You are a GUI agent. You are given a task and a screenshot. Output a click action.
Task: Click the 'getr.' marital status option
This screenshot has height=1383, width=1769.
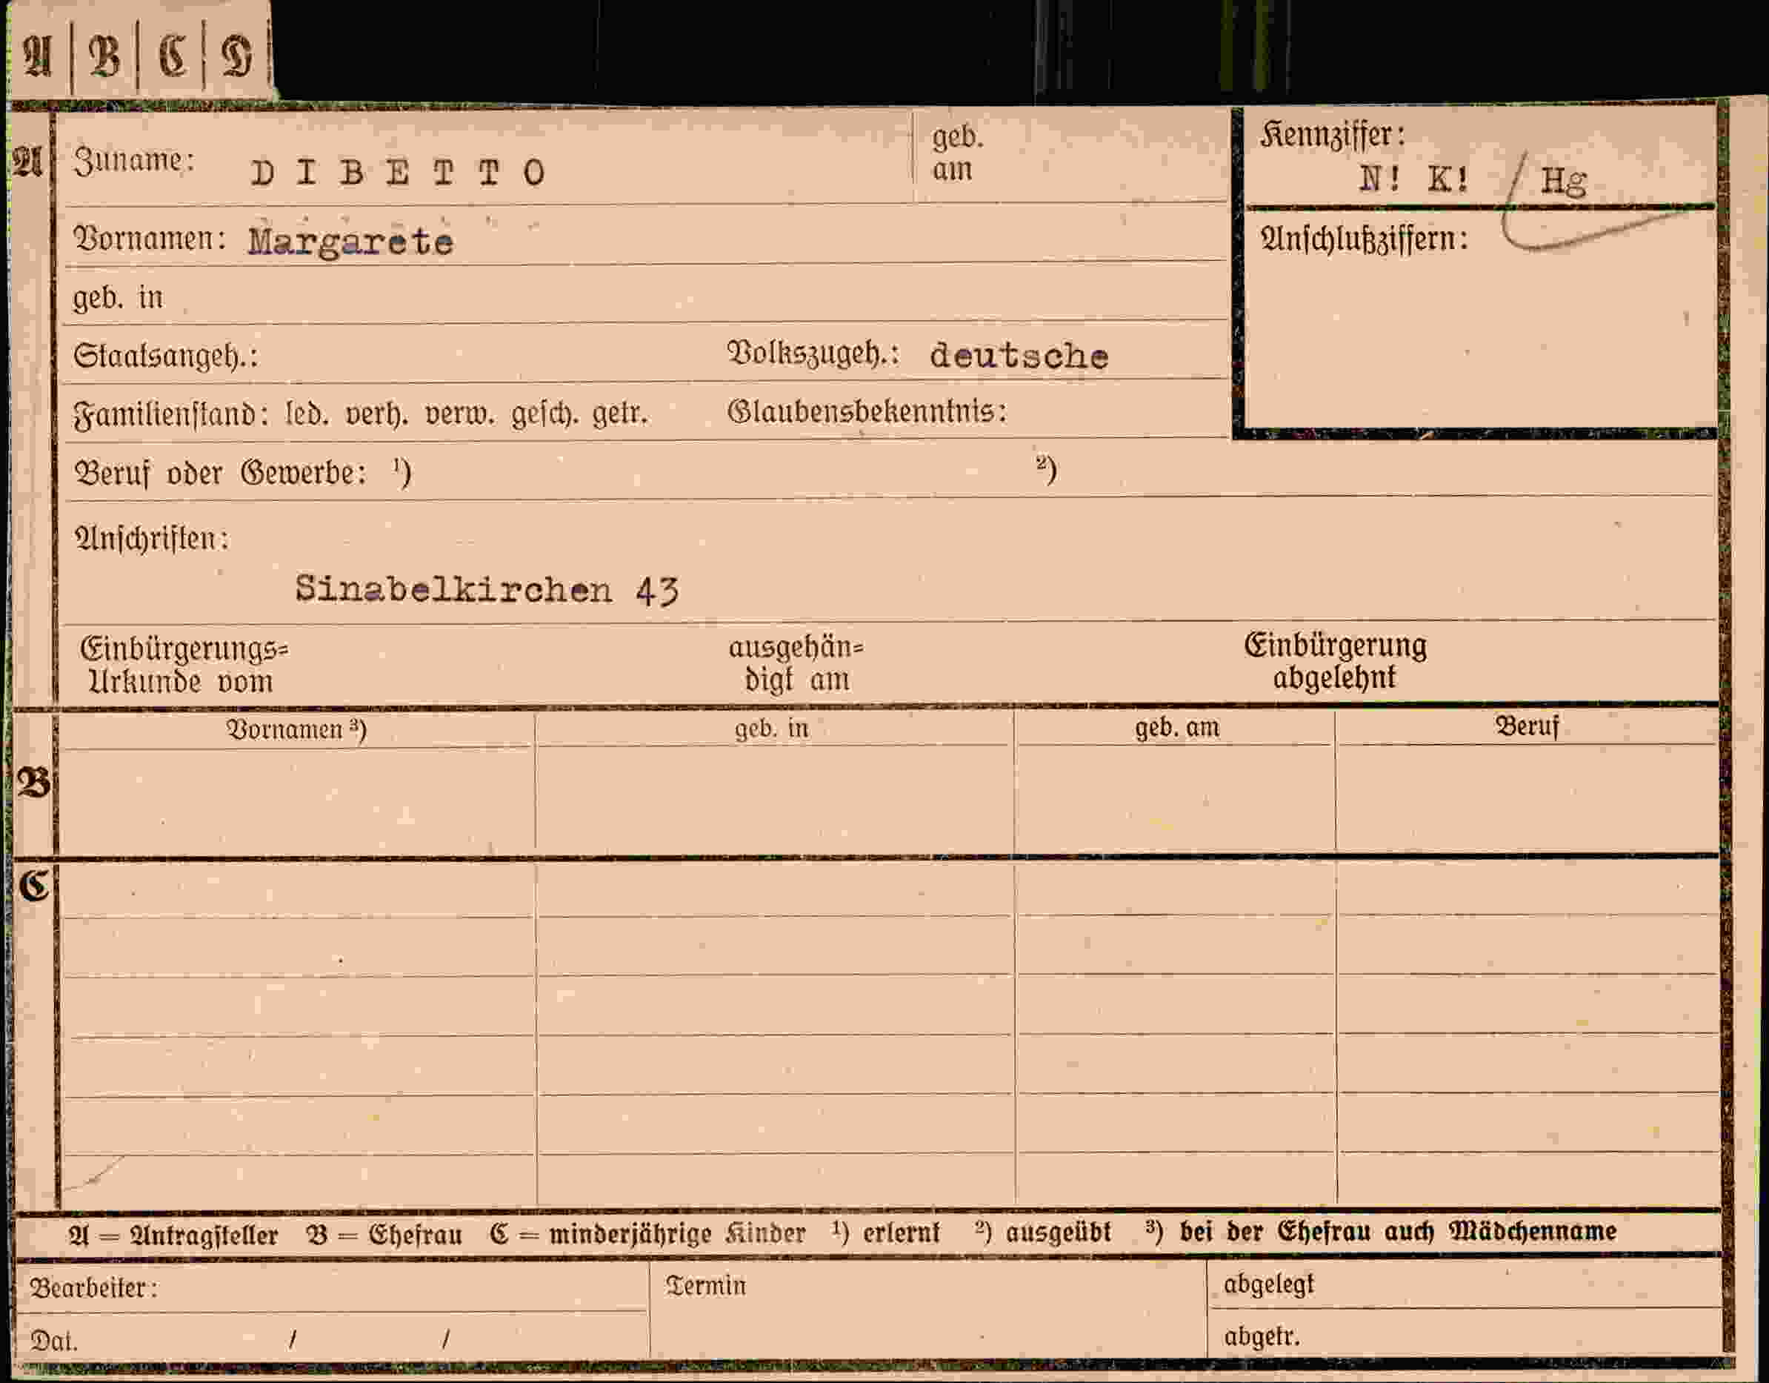click(x=619, y=415)
